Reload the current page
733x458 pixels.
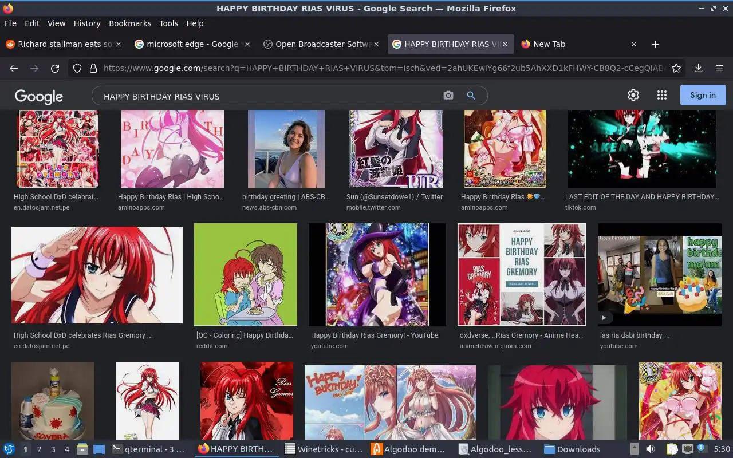(55, 68)
